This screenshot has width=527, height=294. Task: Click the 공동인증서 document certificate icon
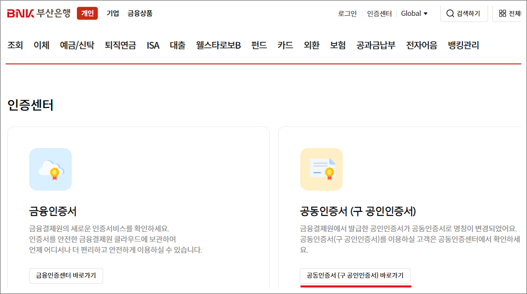[321, 169]
